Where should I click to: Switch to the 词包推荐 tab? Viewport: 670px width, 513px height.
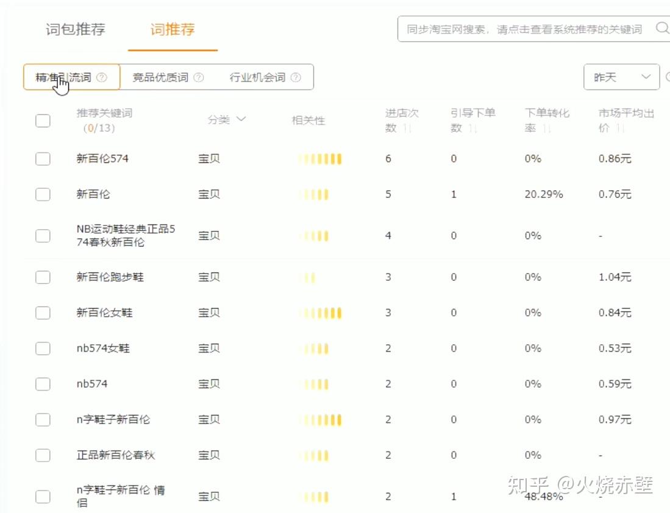coord(75,29)
